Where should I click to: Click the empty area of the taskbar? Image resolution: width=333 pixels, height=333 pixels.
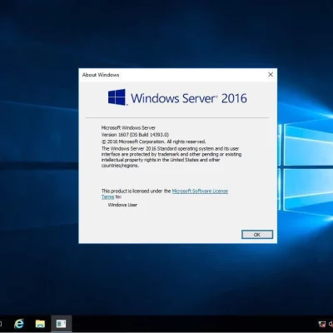194,324
